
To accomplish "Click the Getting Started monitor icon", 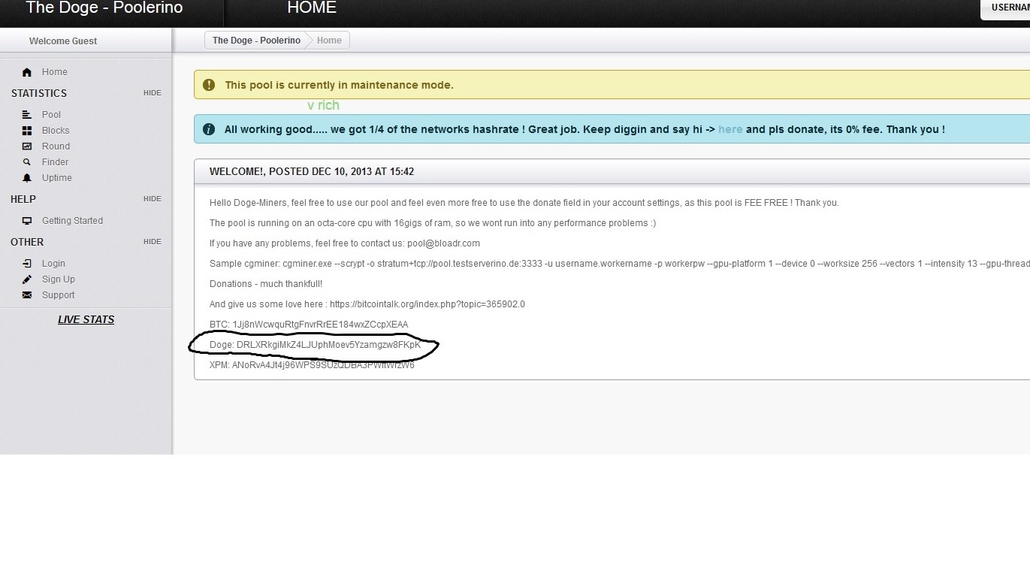I will (27, 221).
